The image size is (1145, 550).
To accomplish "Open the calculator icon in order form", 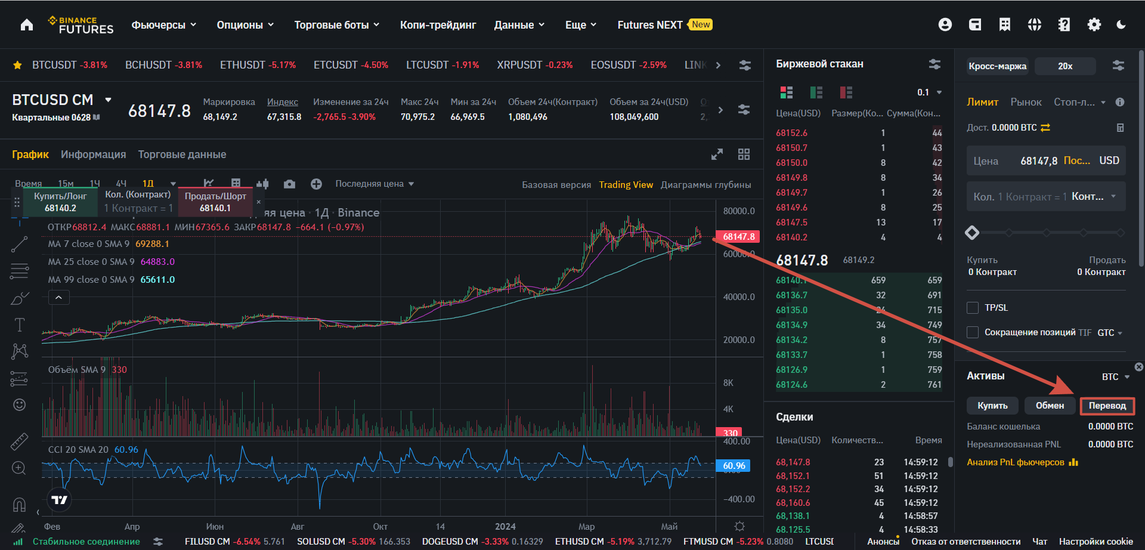I will pos(1120,128).
